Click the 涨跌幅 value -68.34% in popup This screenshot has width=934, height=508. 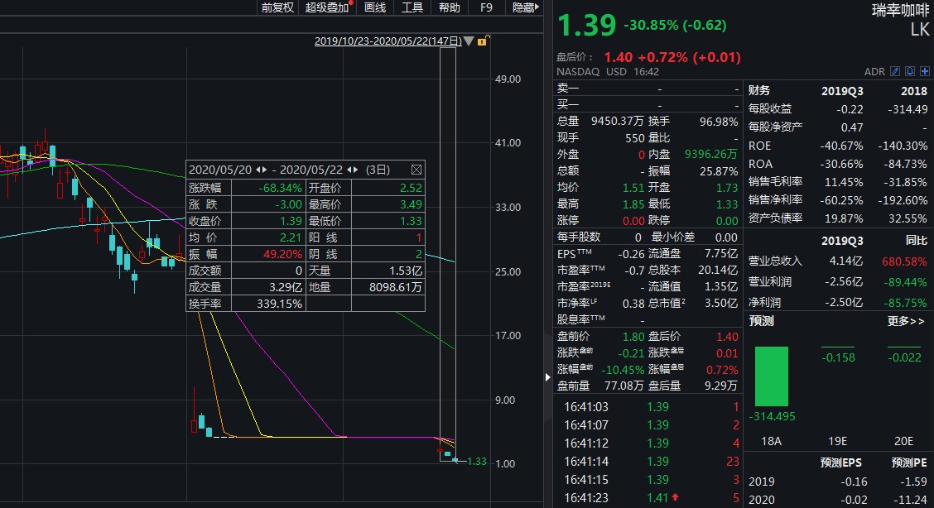coord(280,188)
